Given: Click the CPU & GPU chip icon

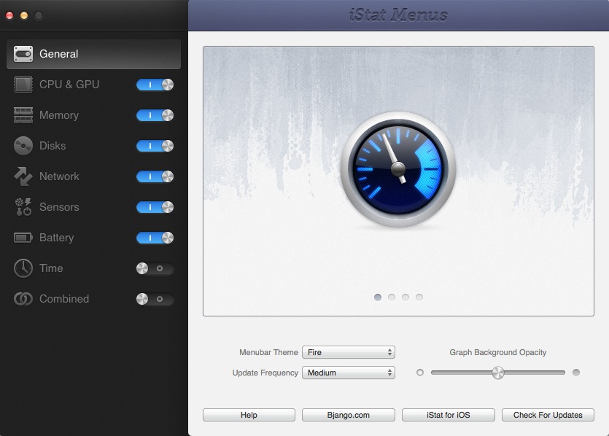Looking at the screenshot, I should (23, 85).
